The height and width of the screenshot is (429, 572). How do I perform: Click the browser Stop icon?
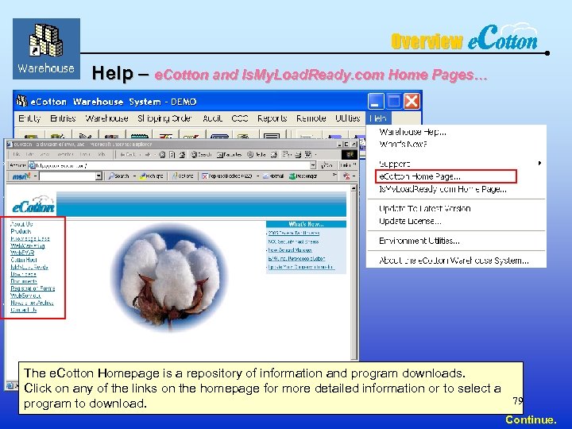[162, 155]
